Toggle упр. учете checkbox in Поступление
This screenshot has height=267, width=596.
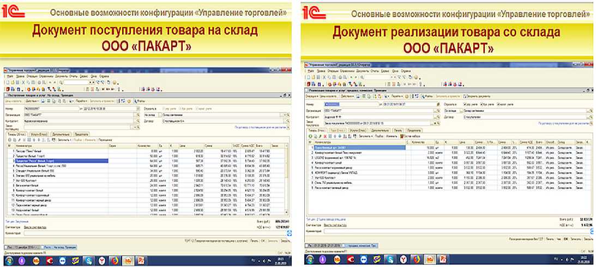pos(164,109)
